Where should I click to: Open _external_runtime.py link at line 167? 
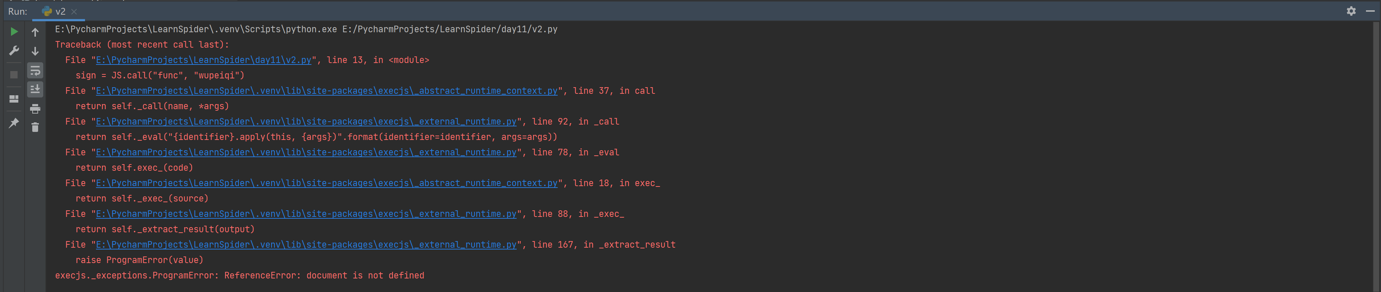(x=306, y=245)
